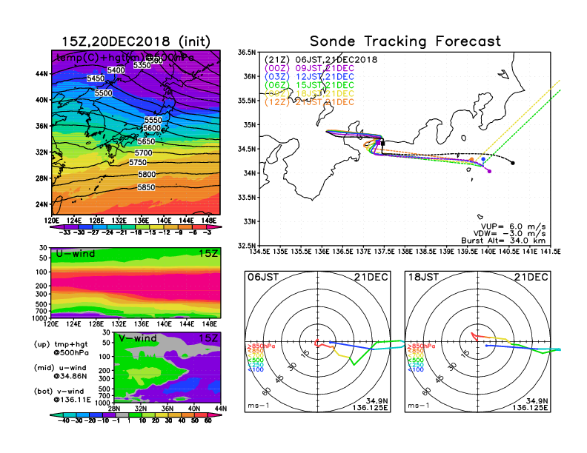Click the "Sonde Tracking Forecast" title

(x=405, y=41)
